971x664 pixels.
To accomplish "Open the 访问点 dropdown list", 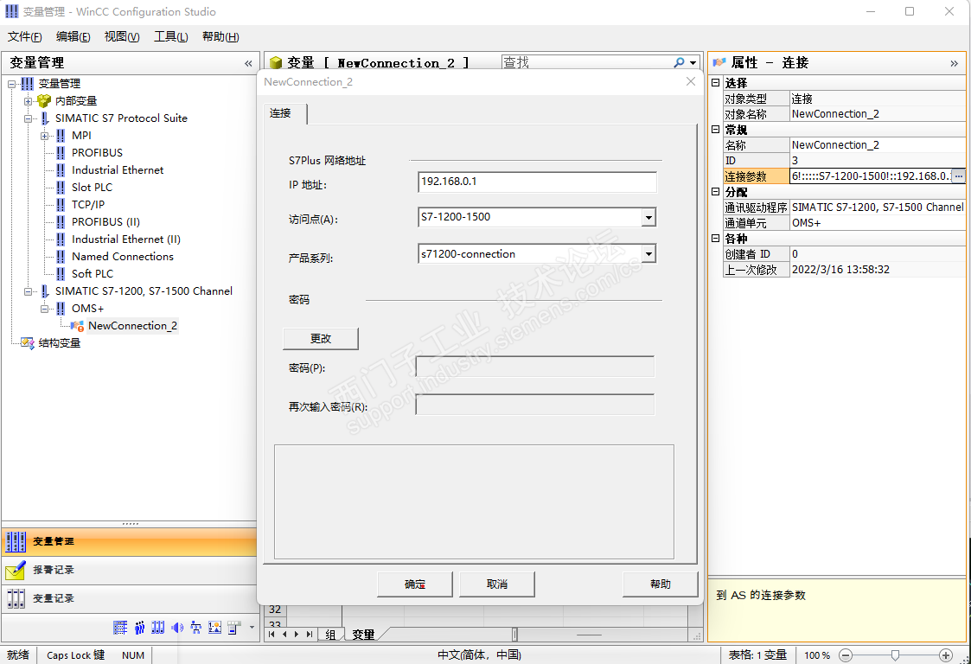I will coord(648,217).
